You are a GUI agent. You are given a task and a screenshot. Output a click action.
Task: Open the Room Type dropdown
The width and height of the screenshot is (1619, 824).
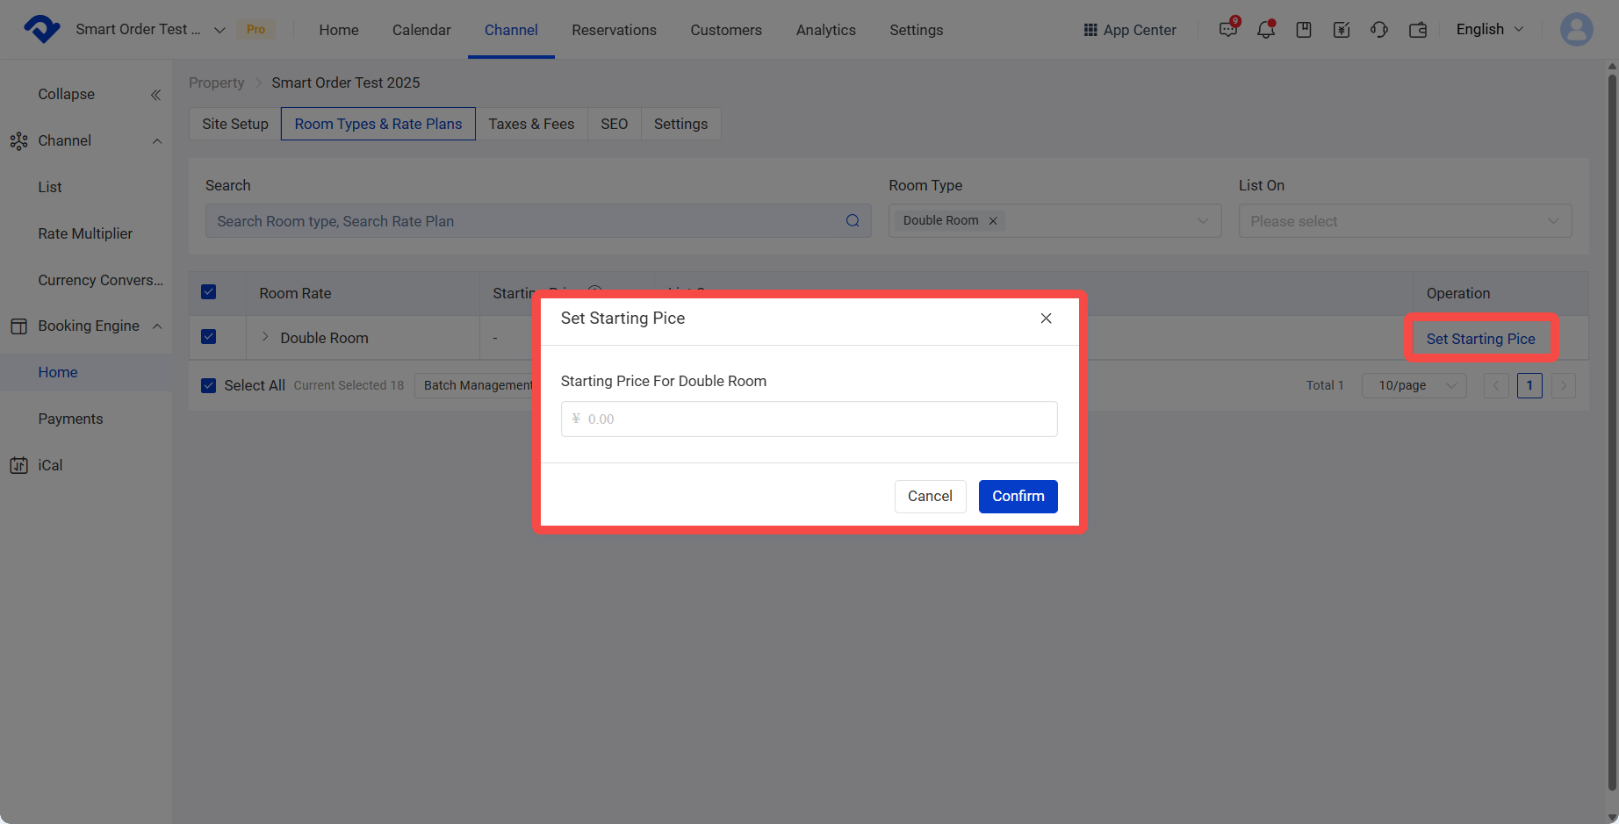1054,221
